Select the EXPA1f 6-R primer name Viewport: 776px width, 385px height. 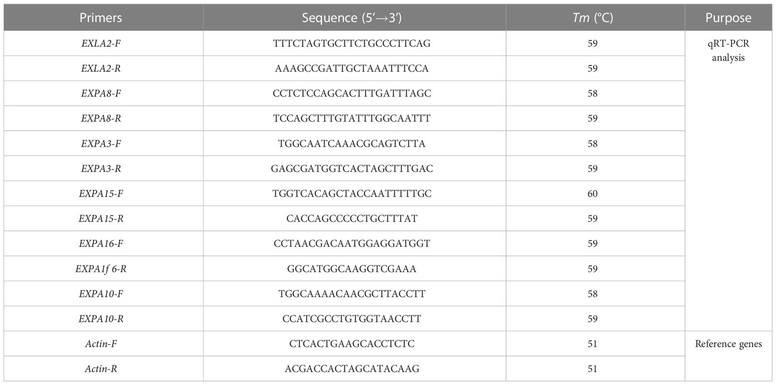101,269
